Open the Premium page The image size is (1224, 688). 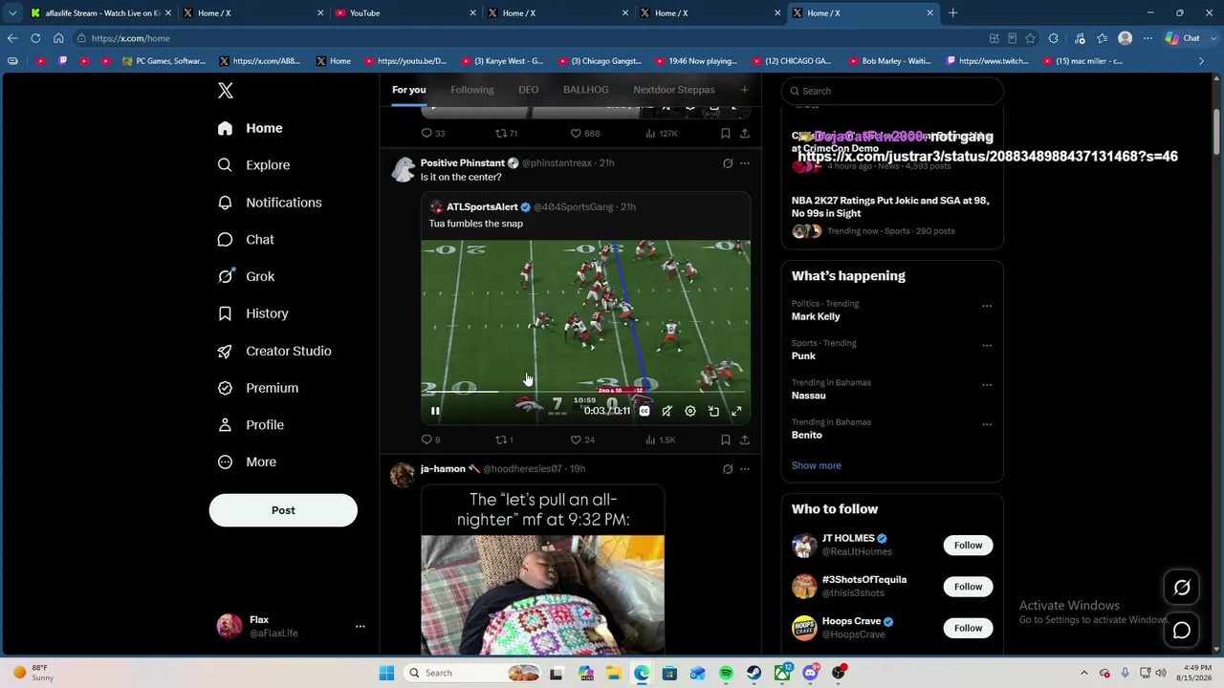point(257,388)
